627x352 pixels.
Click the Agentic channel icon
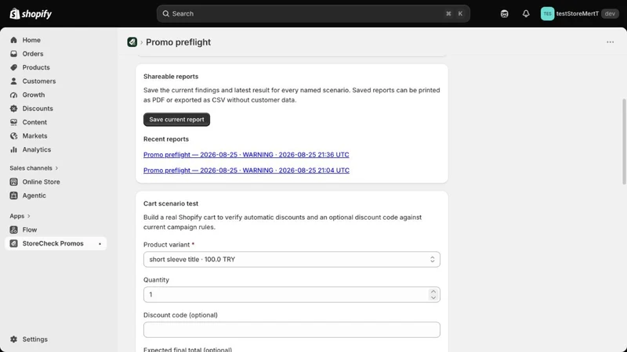coord(13,196)
